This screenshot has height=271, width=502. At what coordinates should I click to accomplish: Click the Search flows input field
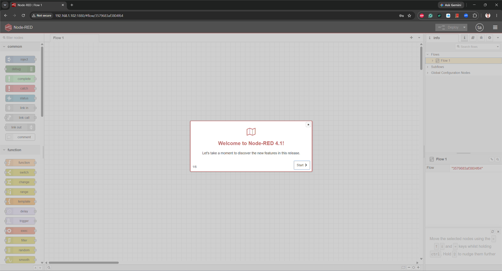[x=476, y=47]
